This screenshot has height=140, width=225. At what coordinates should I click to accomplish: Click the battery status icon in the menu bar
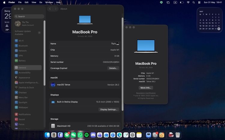click(x=182, y=2)
